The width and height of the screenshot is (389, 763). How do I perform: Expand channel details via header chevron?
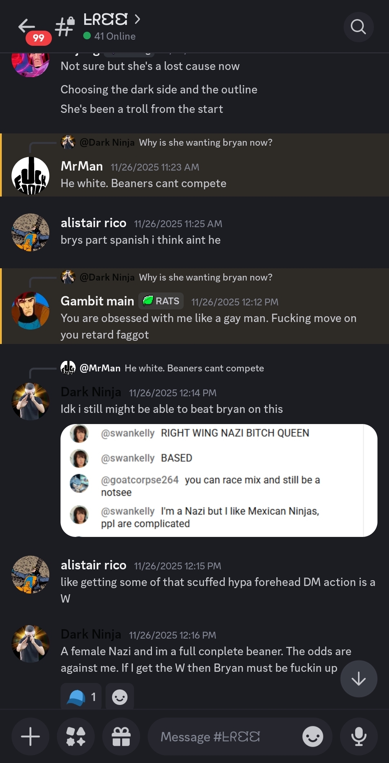pos(137,19)
